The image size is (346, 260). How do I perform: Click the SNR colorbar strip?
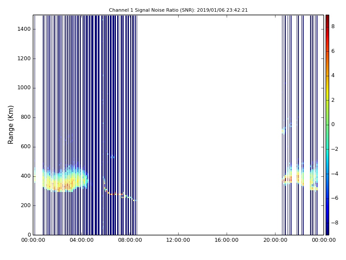[x=327, y=125]
